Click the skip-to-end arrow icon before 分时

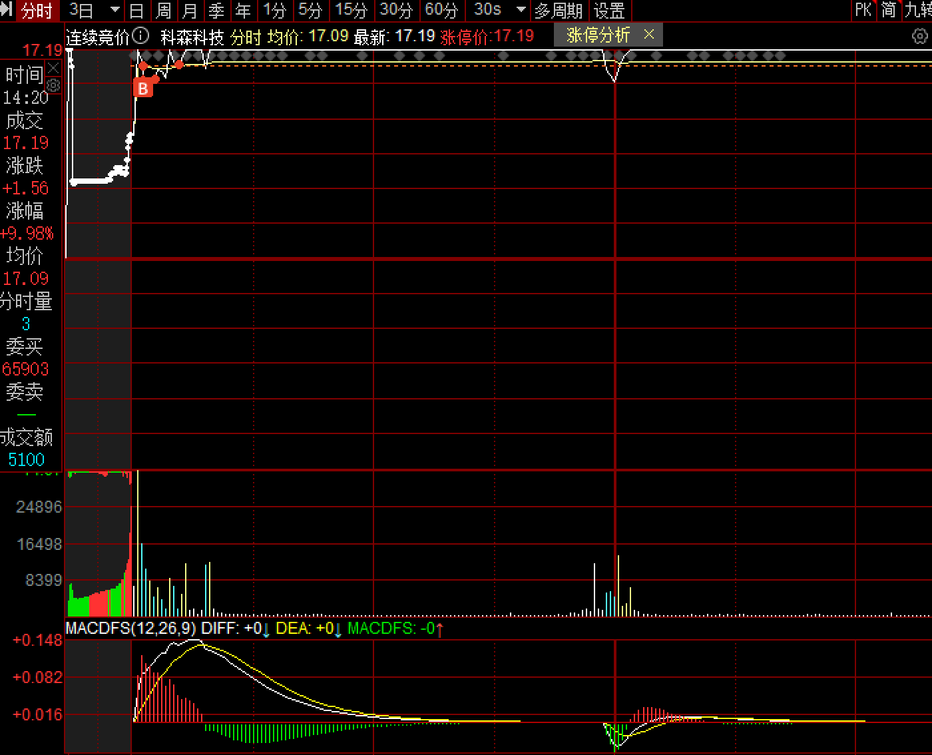click(7, 10)
